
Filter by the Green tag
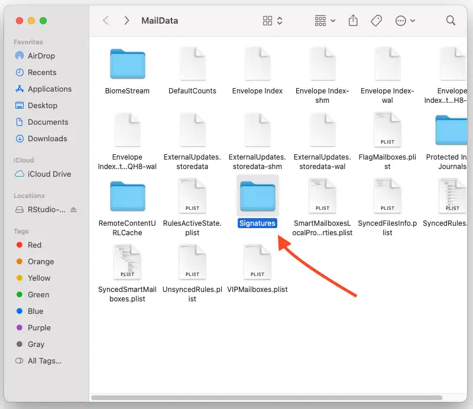[38, 294]
